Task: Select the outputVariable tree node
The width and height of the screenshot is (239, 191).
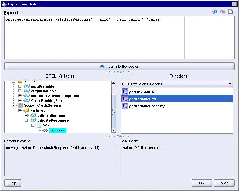Action: click(x=44, y=91)
